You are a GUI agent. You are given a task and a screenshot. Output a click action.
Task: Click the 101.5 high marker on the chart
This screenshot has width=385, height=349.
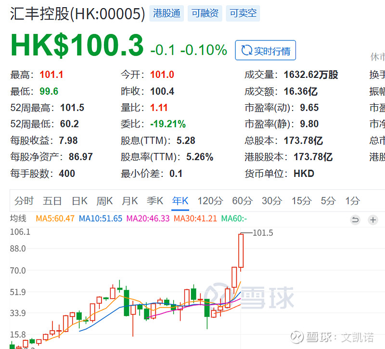click(x=263, y=233)
